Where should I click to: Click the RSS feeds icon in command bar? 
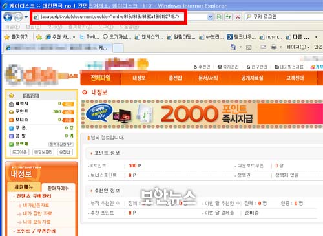click(249, 47)
